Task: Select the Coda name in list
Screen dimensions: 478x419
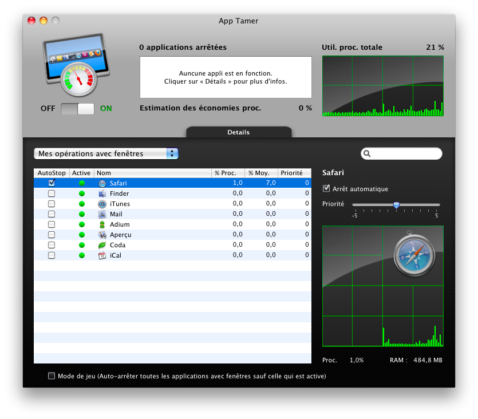Action: click(x=118, y=246)
